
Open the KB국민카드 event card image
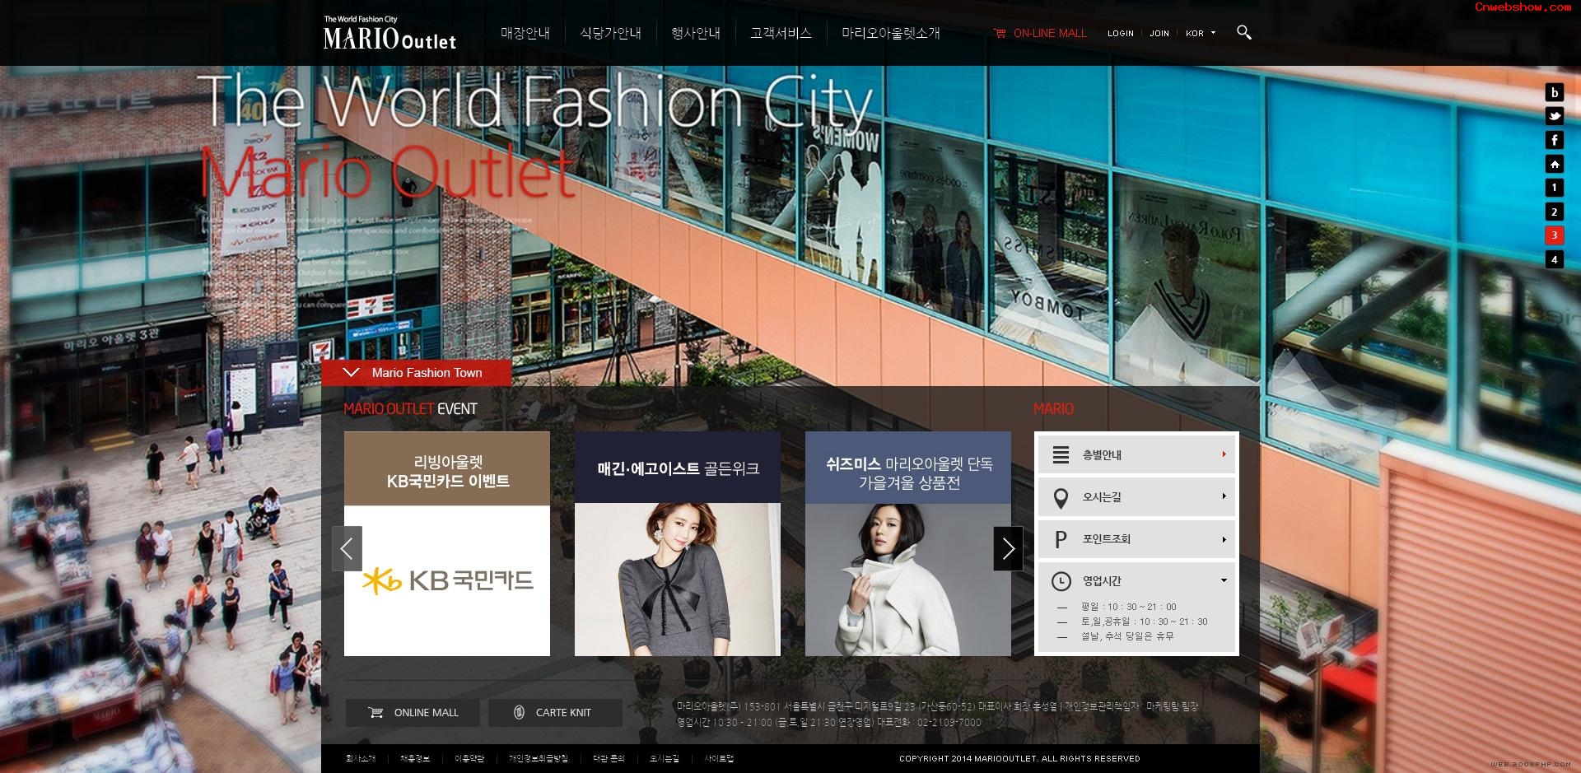point(447,580)
